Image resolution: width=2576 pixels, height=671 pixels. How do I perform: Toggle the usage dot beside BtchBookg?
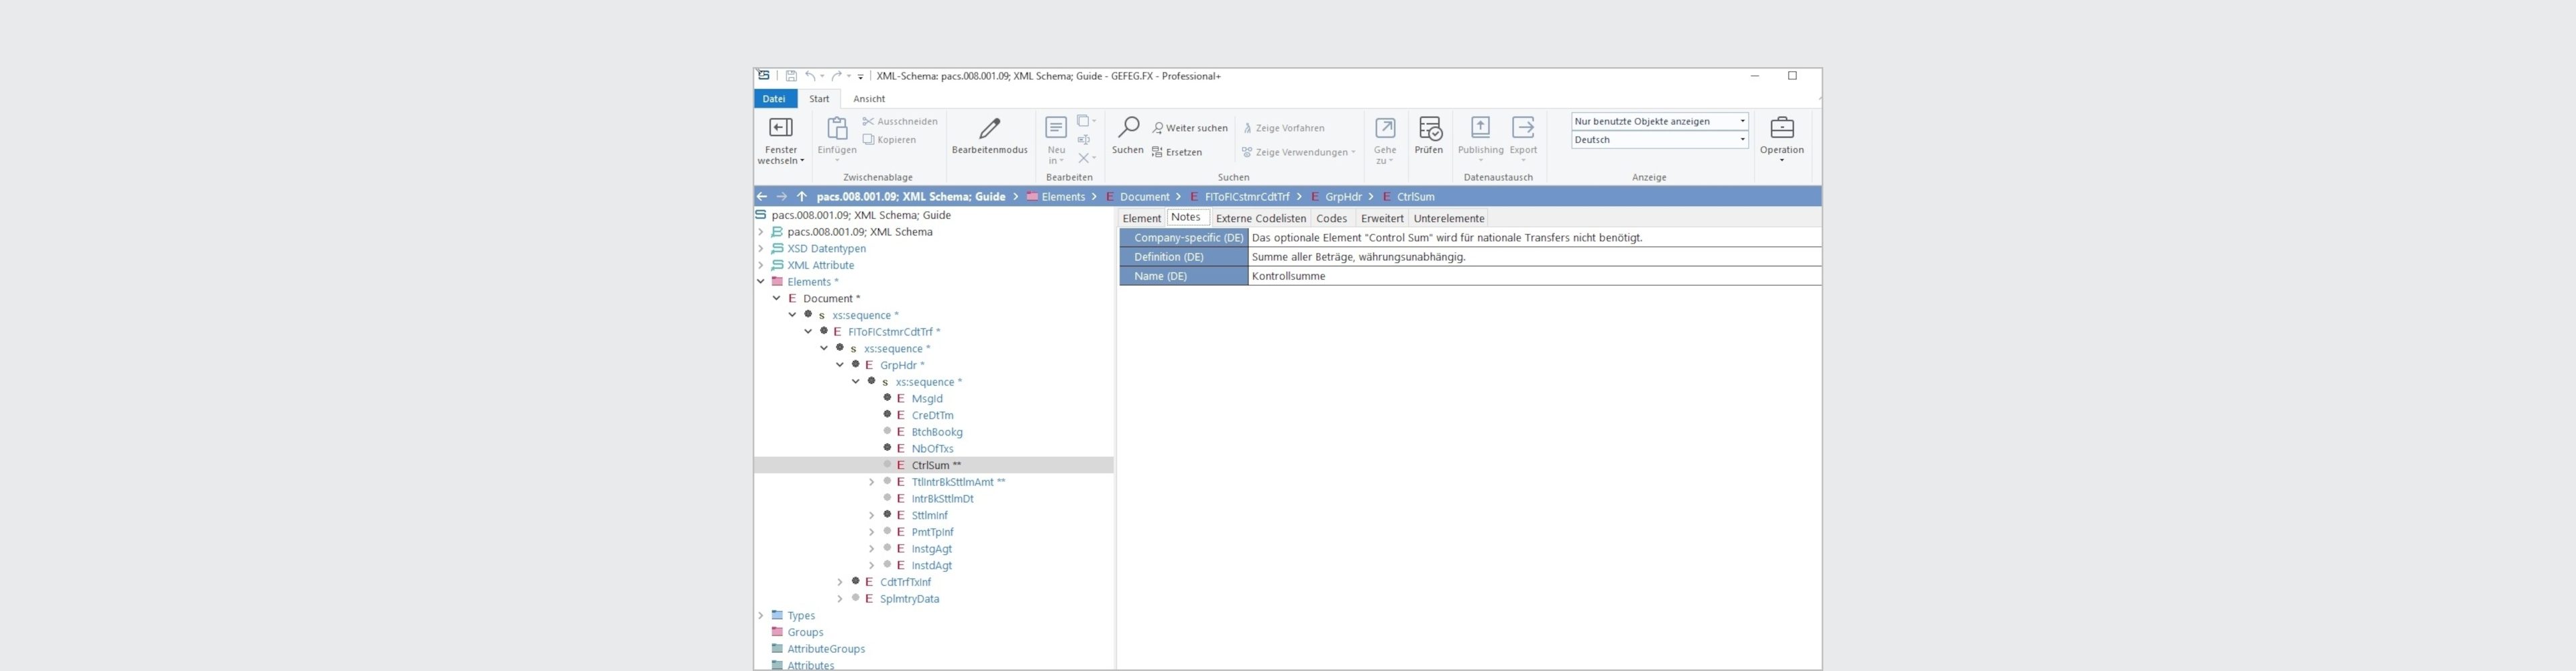pyautogui.click(x=887, y=432)
